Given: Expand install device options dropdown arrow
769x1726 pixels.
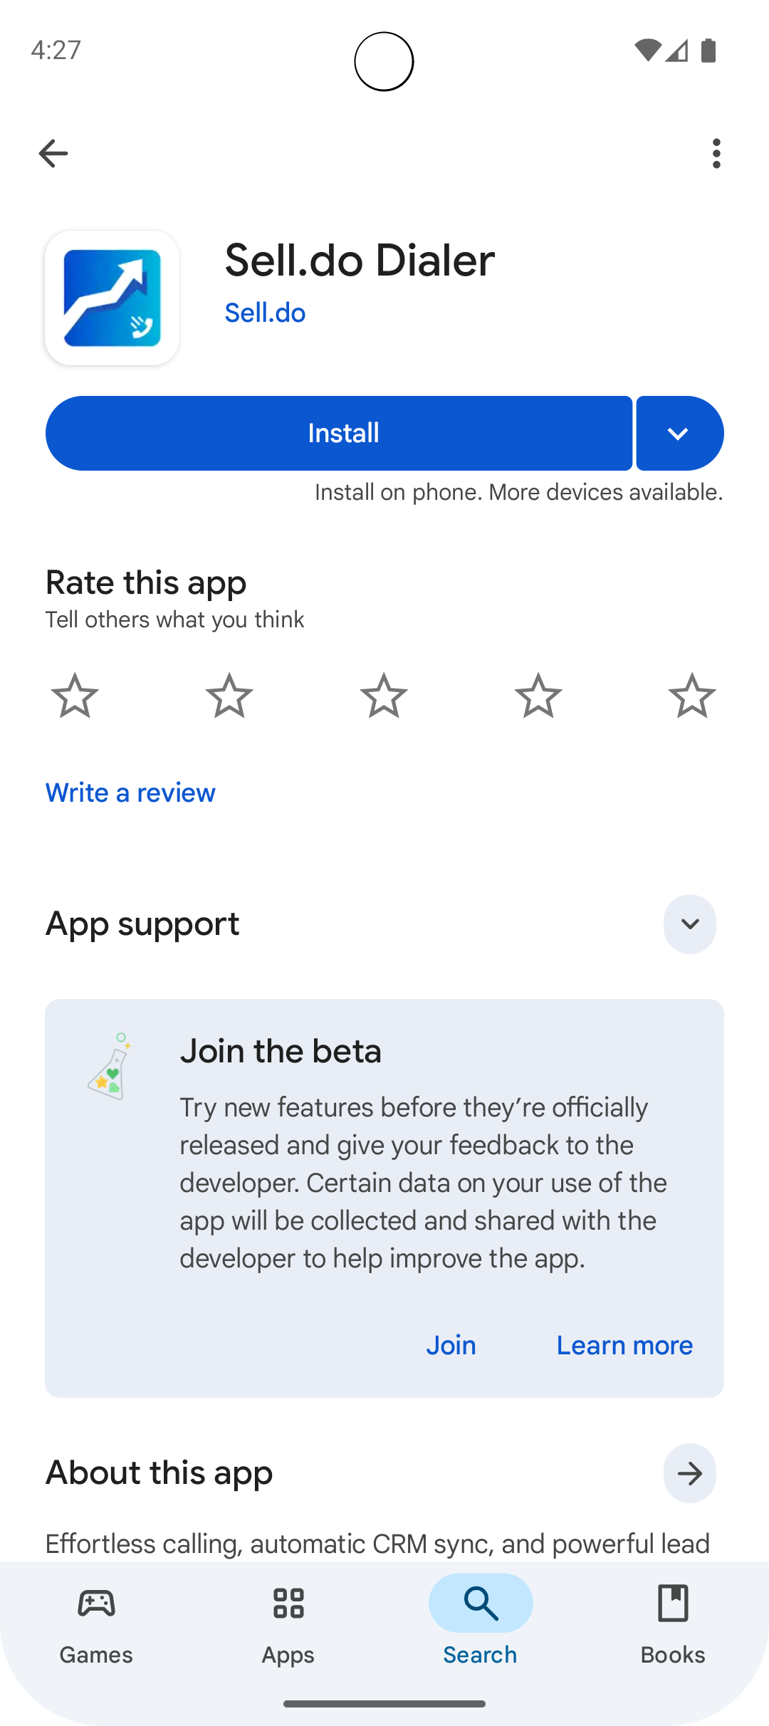Looking at the screenshot, I should pyautogui.click(x=679, y=434).
